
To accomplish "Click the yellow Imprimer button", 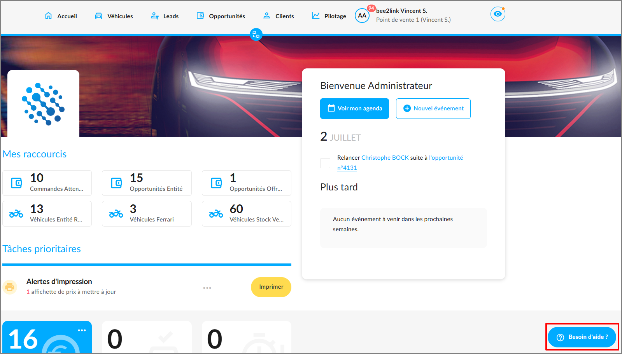I will (x=271, y=287).
